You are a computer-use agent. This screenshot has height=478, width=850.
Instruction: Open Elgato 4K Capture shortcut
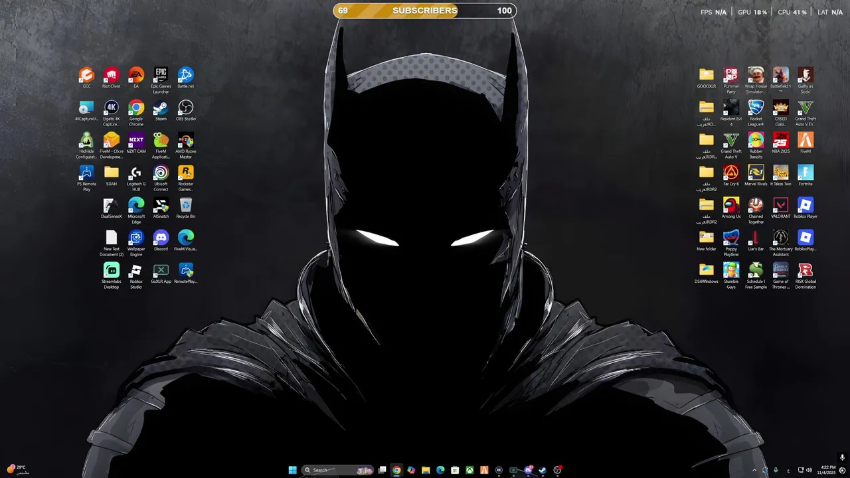tap(111, 114)
